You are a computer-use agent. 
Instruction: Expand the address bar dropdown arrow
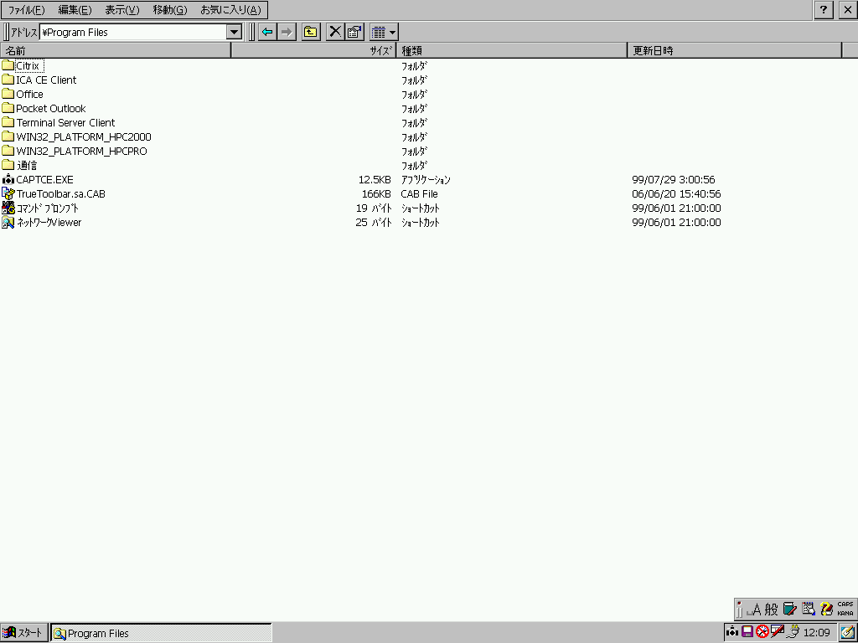click(x=235, y=32)
